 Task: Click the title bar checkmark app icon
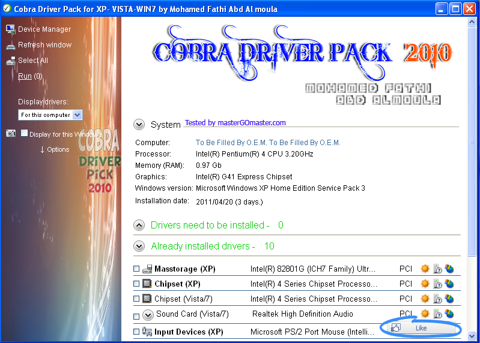point(7,8)
